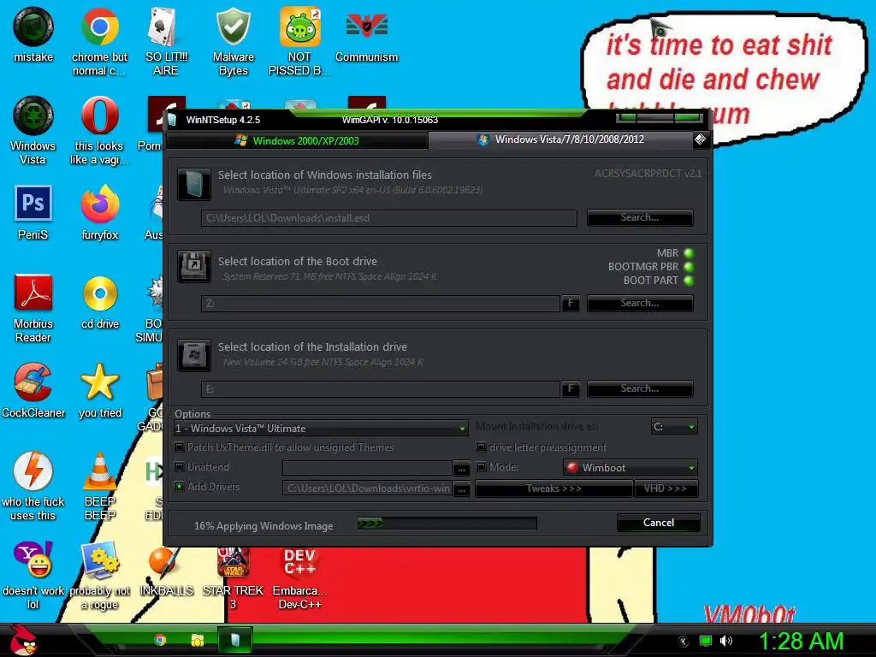
Task: Click the Add Drivers virtio-win path field
Action: tap(368, 488)
